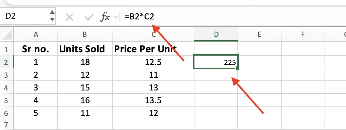
Task: Click the fill handle of cell D2
Action: 238,68
